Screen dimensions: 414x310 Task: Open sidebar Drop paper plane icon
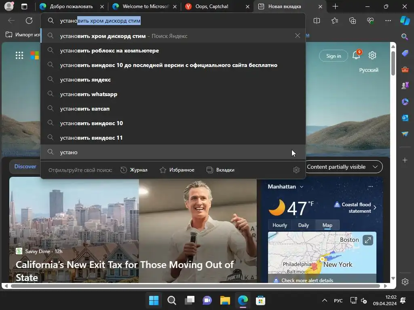[405, 134]
